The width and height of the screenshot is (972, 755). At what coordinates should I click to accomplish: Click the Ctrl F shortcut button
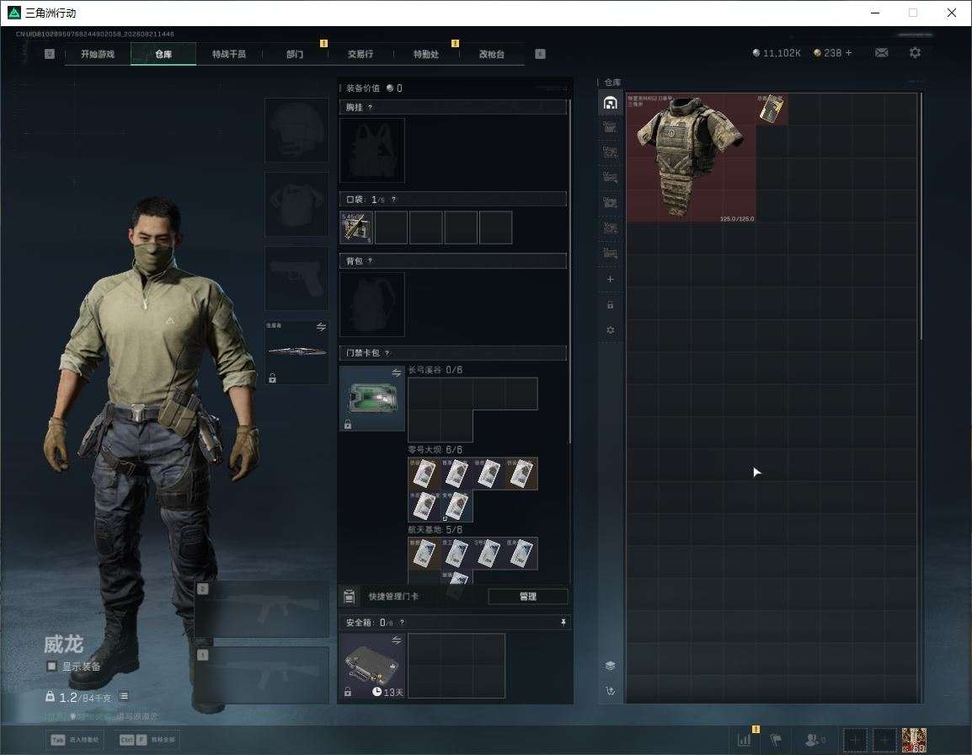tap(147, 740)
